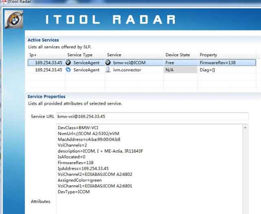Click the Diag=[] property cell
Image resolution: width=261 pixels, height=214 pixels.
tap(209, 70)
